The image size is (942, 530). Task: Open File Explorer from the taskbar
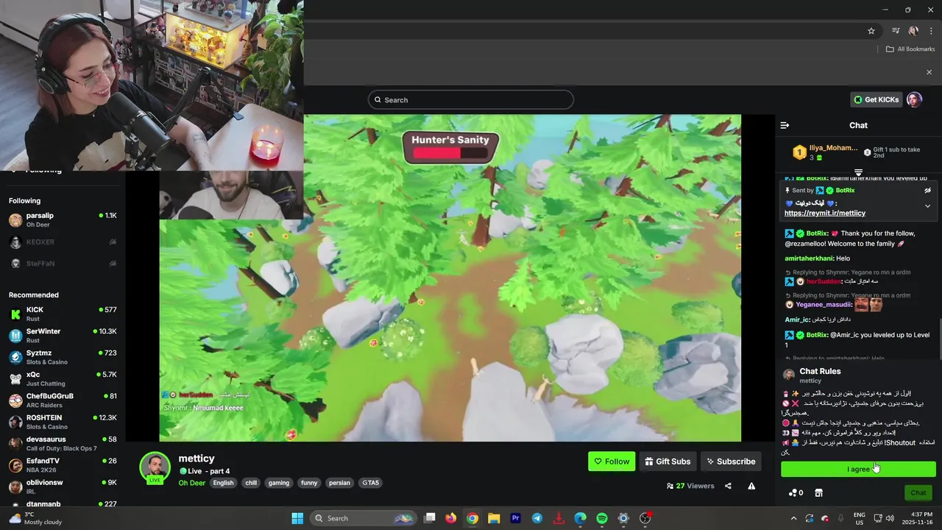(x=494, y=518)
